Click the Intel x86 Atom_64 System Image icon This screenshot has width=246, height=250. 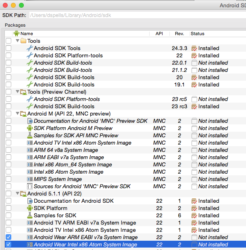[30, 164]
